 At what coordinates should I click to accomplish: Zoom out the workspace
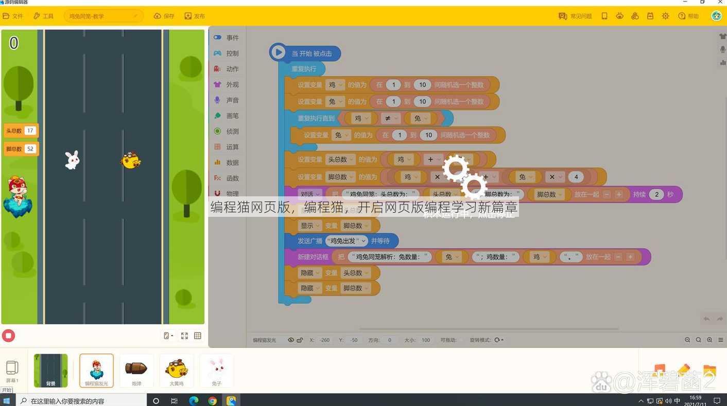(687, 340)
